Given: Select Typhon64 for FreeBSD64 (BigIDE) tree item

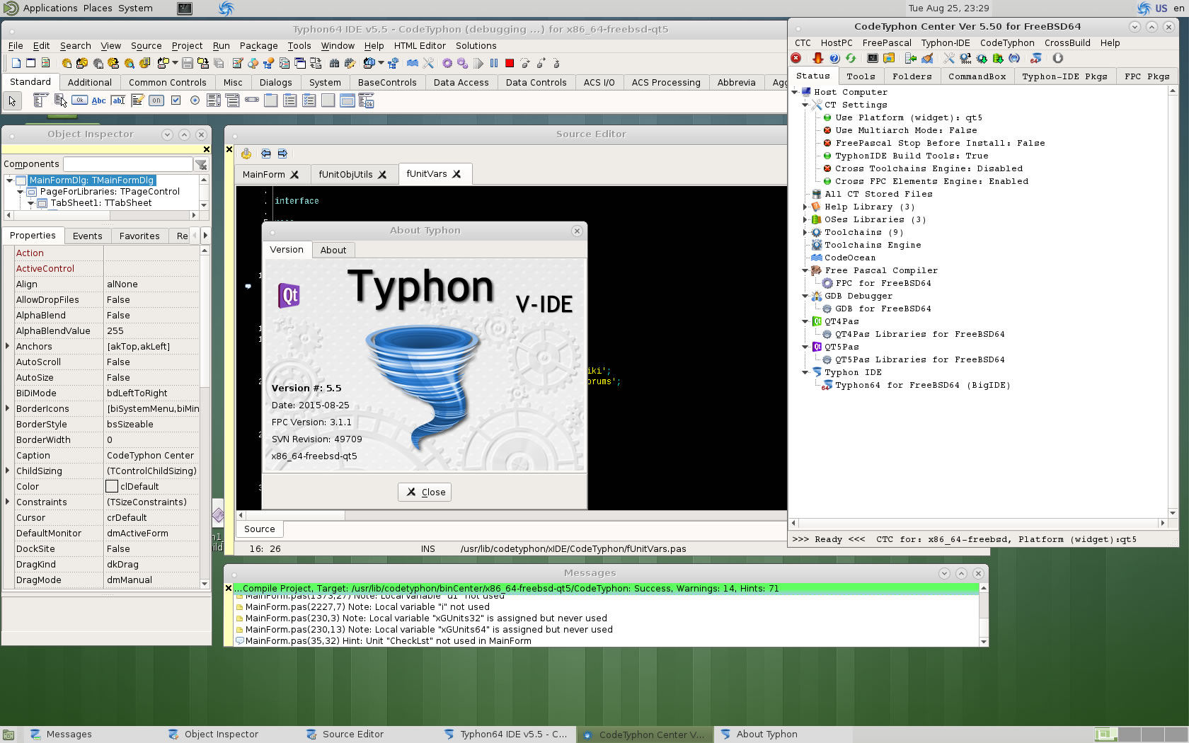Looking at the screenshot, I should tap(922, 385).
